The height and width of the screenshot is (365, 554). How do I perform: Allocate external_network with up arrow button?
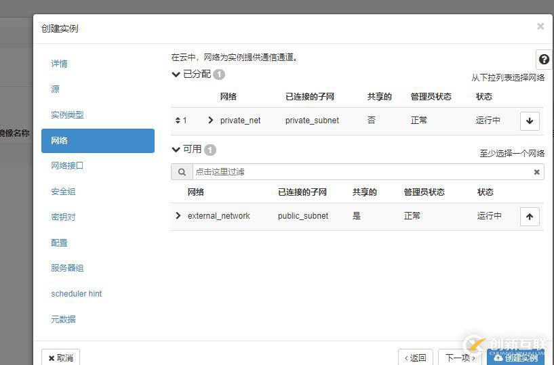(530, 217)
